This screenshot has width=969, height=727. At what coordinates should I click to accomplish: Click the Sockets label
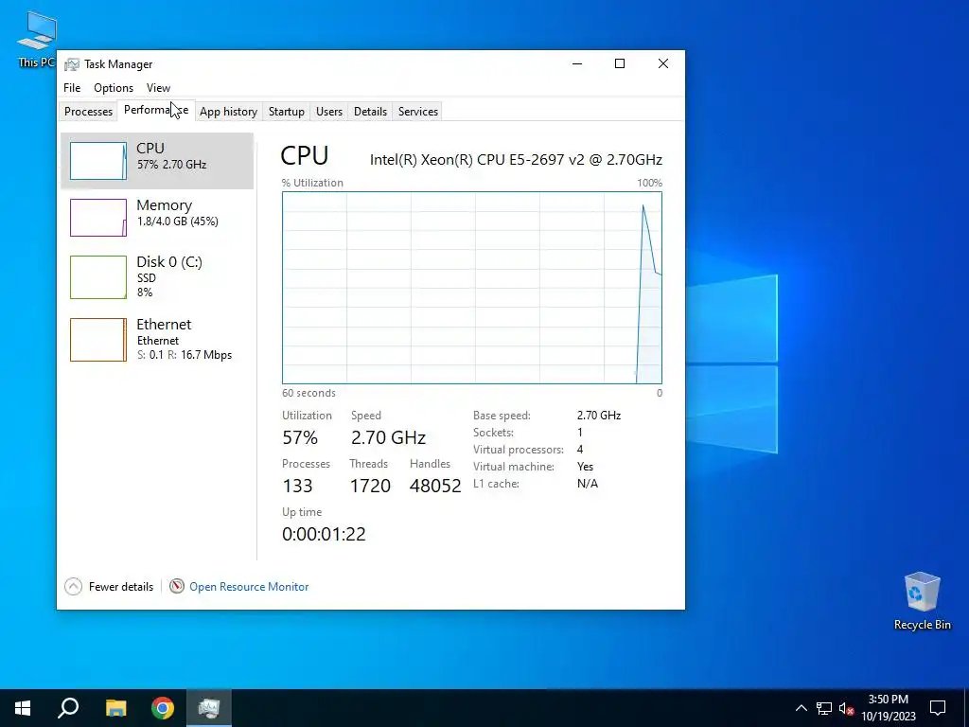coord(493,433)
